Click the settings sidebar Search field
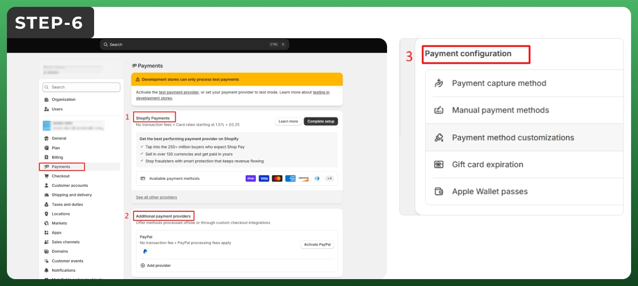The image size is (638, 286). [81, 87]
